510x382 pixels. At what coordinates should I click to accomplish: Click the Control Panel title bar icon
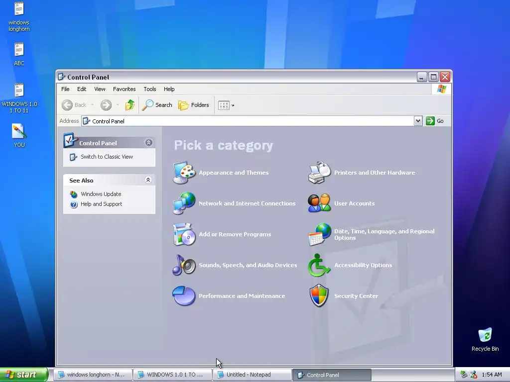[61, 77]
